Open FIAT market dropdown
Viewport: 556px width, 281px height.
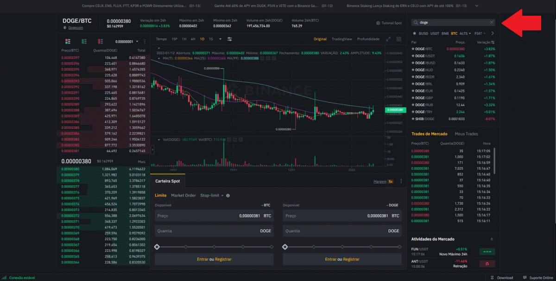480,33
